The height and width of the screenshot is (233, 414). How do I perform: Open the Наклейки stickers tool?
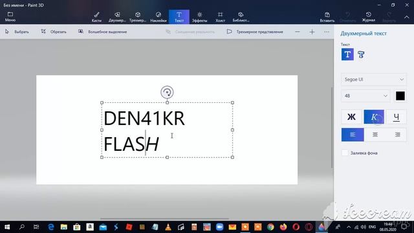158,17
